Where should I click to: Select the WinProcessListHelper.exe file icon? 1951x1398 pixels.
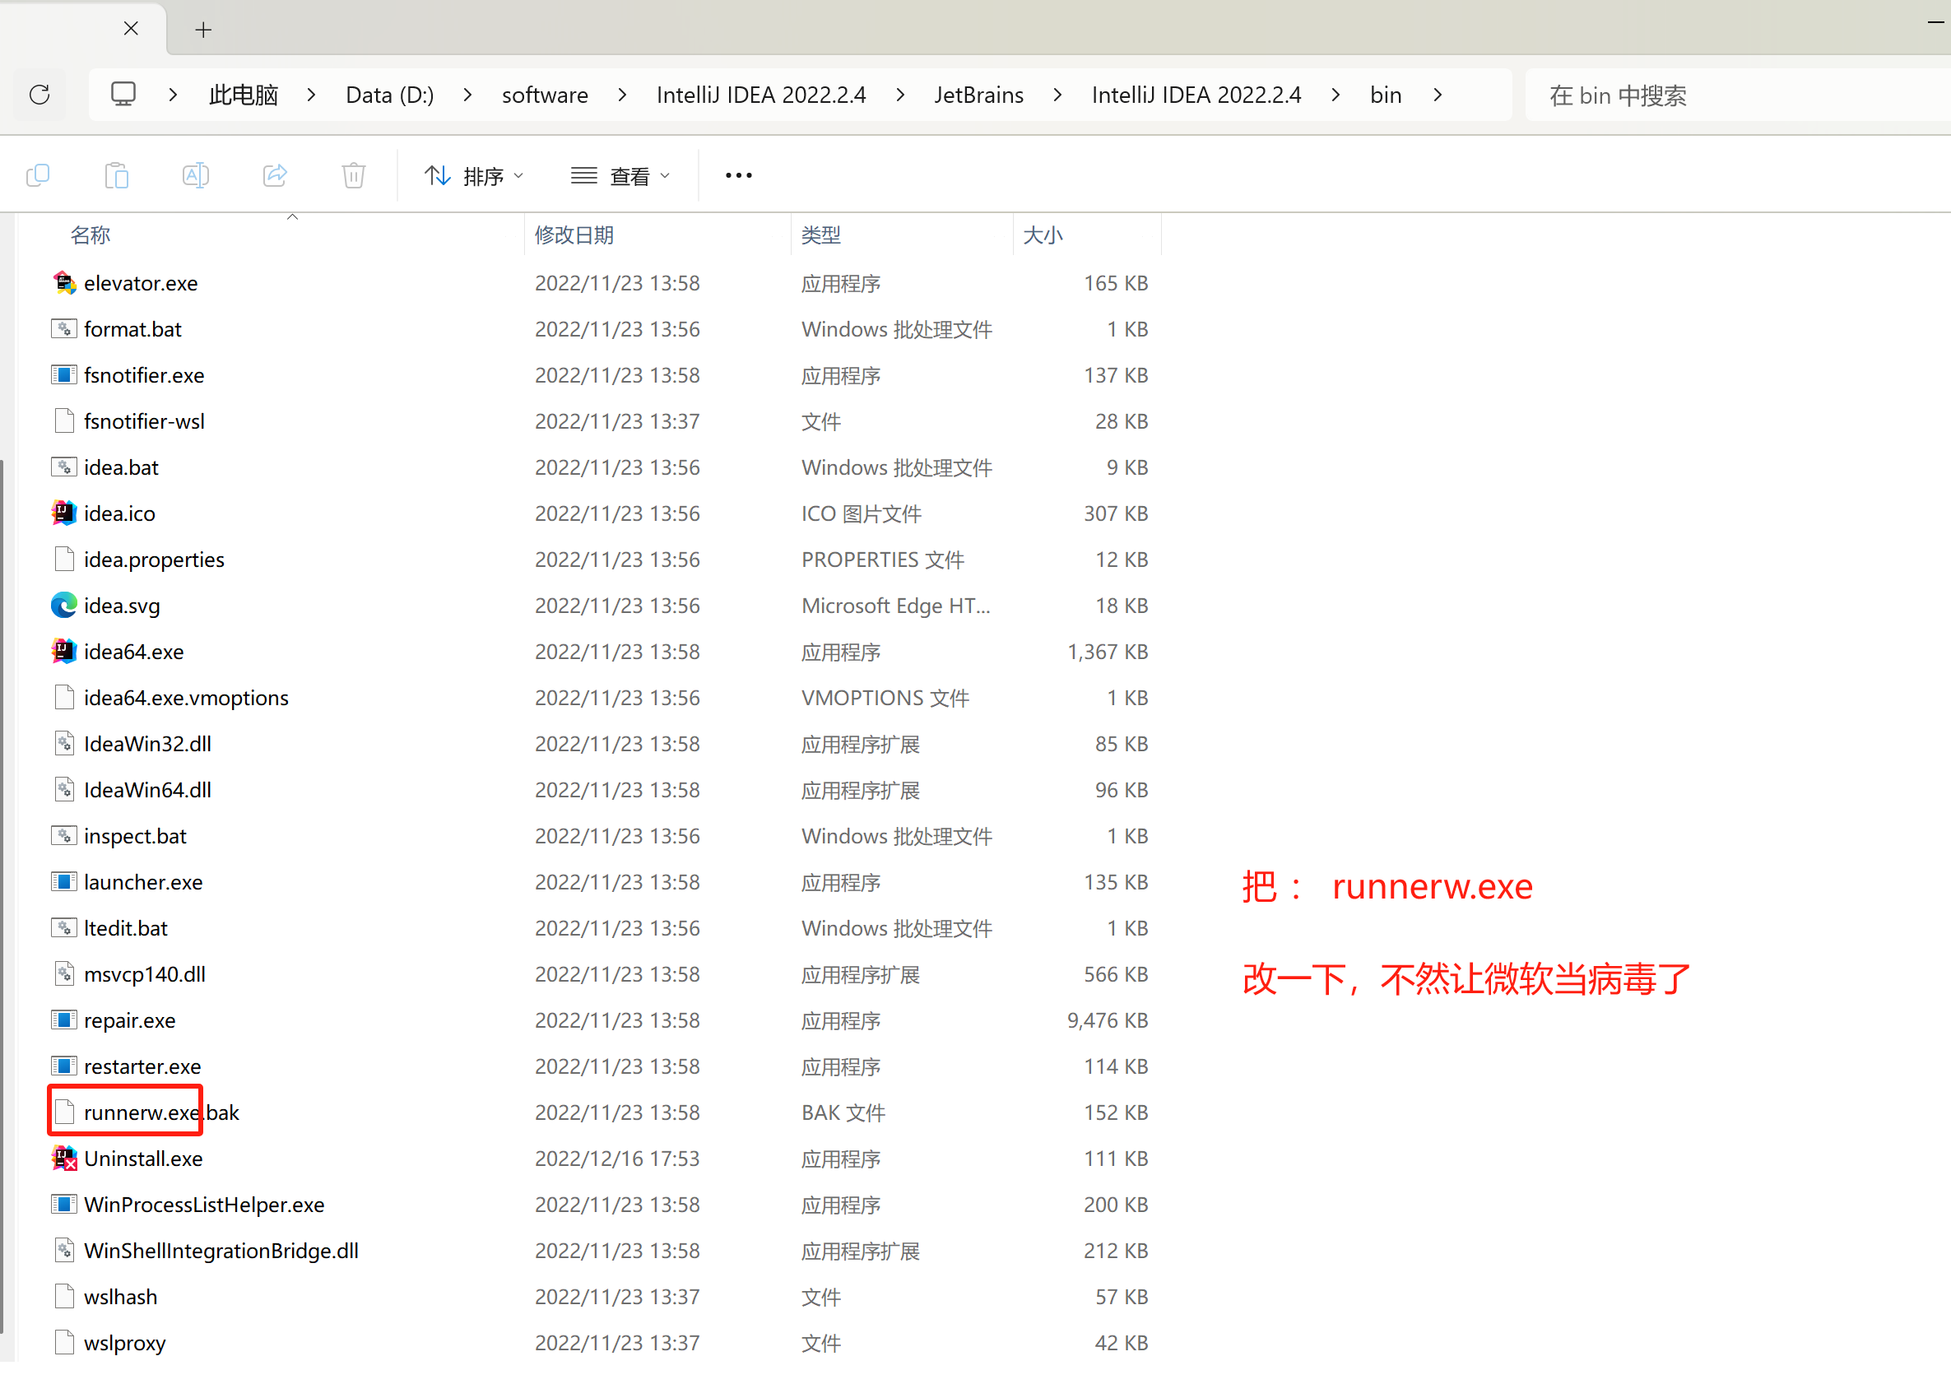pyautogui.click(x=64, y=1205)
